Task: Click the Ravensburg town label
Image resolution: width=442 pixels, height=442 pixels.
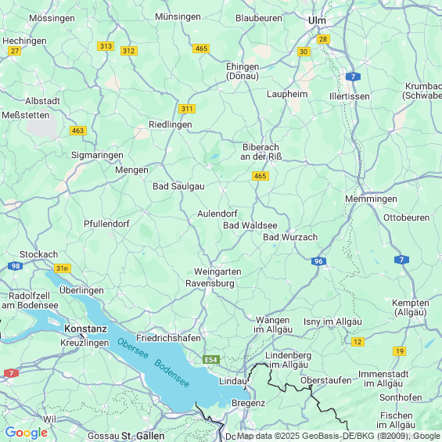Action: point(210,283)
